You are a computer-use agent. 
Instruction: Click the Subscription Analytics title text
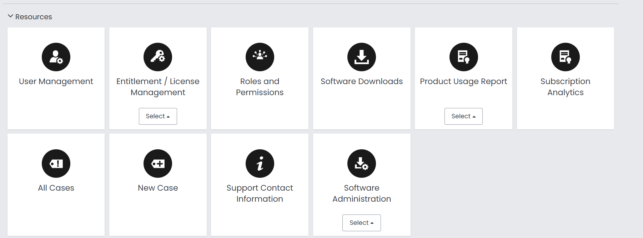565,87
